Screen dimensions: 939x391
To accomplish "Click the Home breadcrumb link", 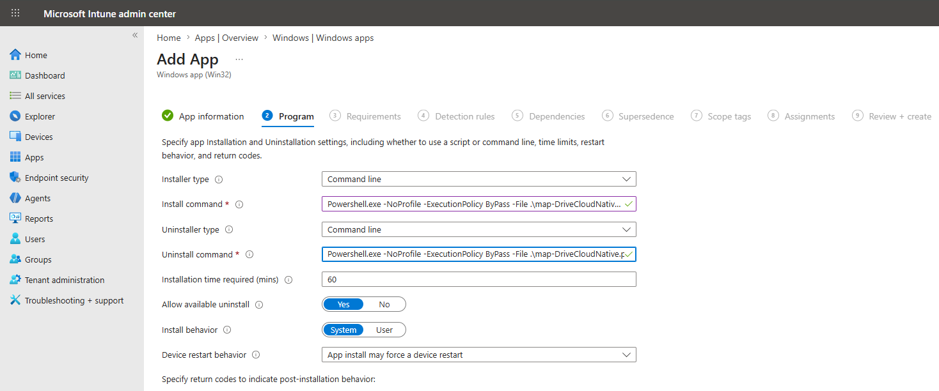I will click(169, 38).
